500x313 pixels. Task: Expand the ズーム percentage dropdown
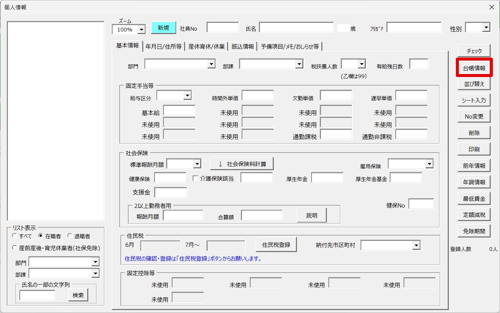point(141,30)
